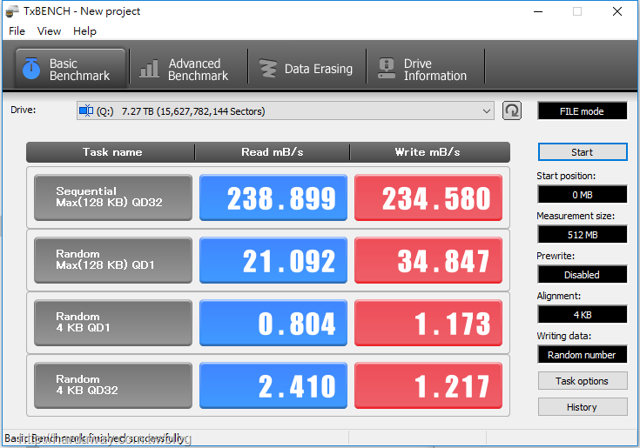Start the benchmark with Start button

[583, 152]
